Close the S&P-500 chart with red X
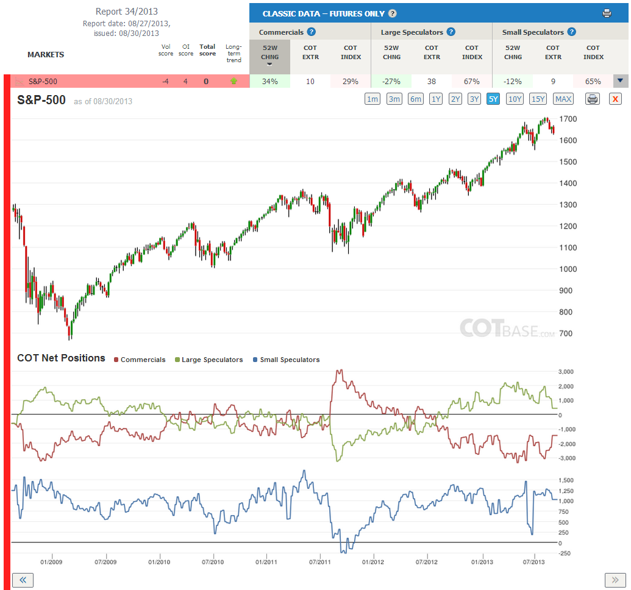Viewport: 631px width, 590px height. tap(615, 99)
